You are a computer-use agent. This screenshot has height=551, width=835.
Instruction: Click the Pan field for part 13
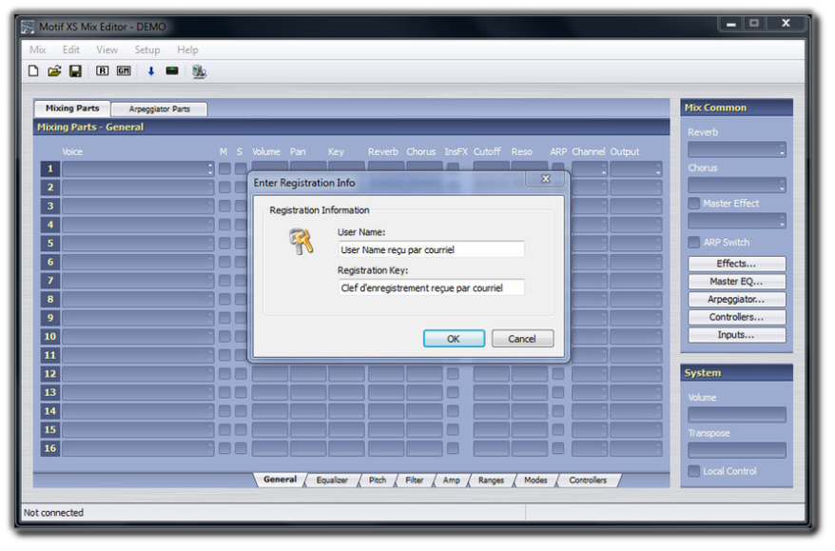308,392
